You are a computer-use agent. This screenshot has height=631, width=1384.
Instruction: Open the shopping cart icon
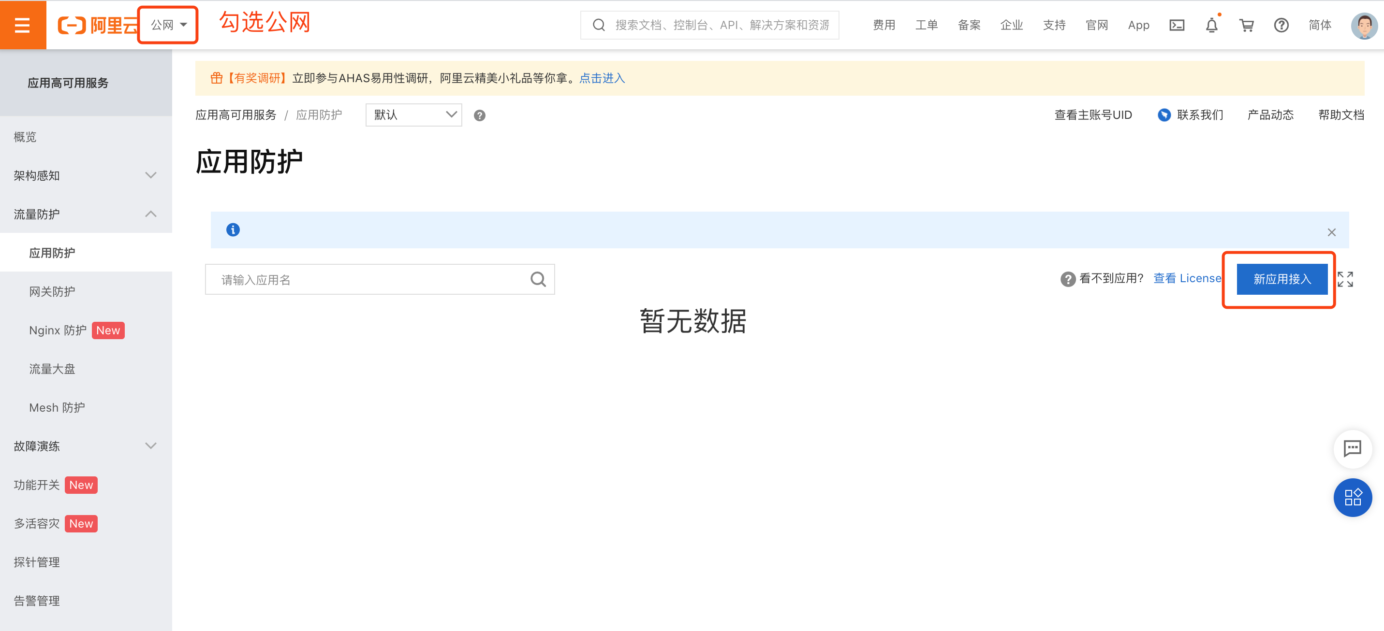tap(1247, 25)
